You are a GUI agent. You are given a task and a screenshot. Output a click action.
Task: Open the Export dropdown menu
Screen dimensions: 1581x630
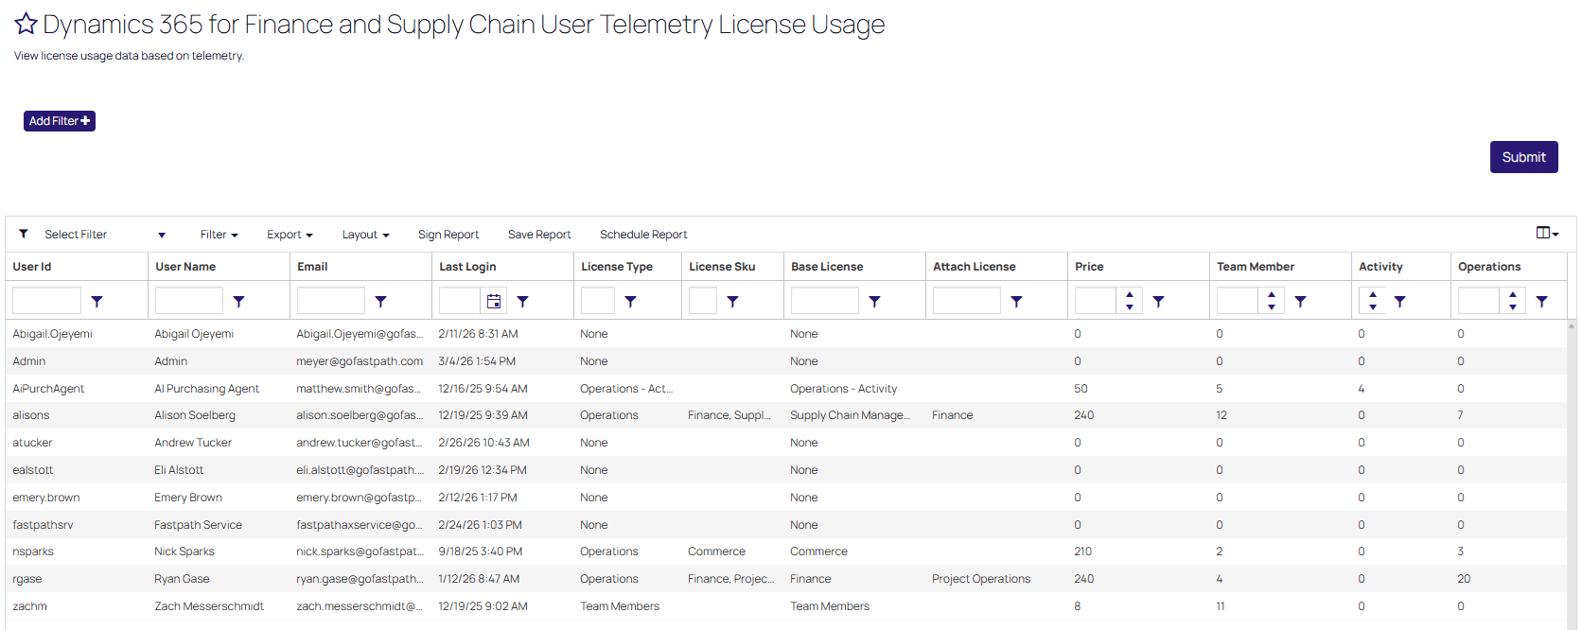pos(290,235)
